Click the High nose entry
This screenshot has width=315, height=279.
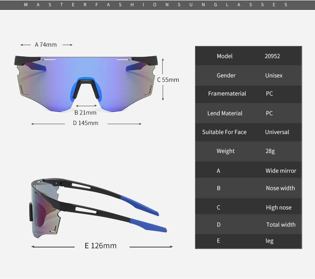(x=279, y=208)
